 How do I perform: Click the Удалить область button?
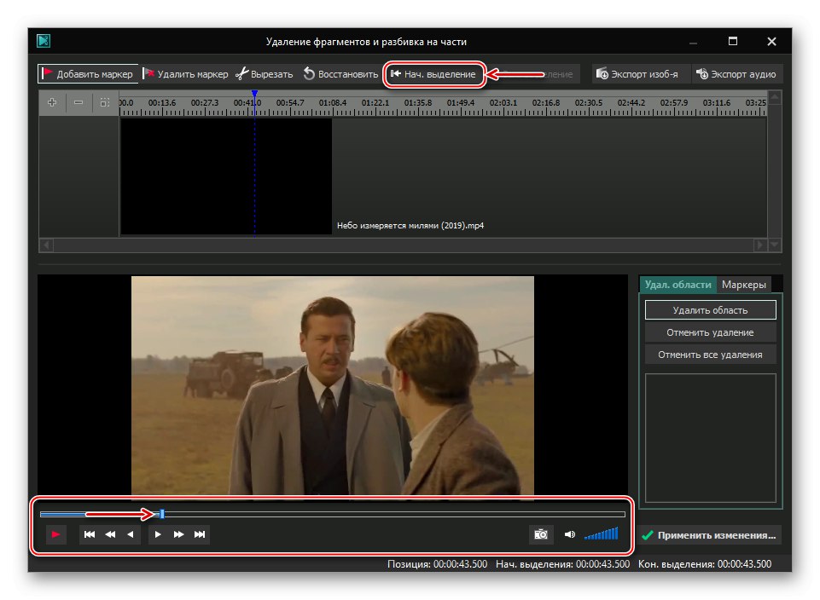click(x=710, y=310)
